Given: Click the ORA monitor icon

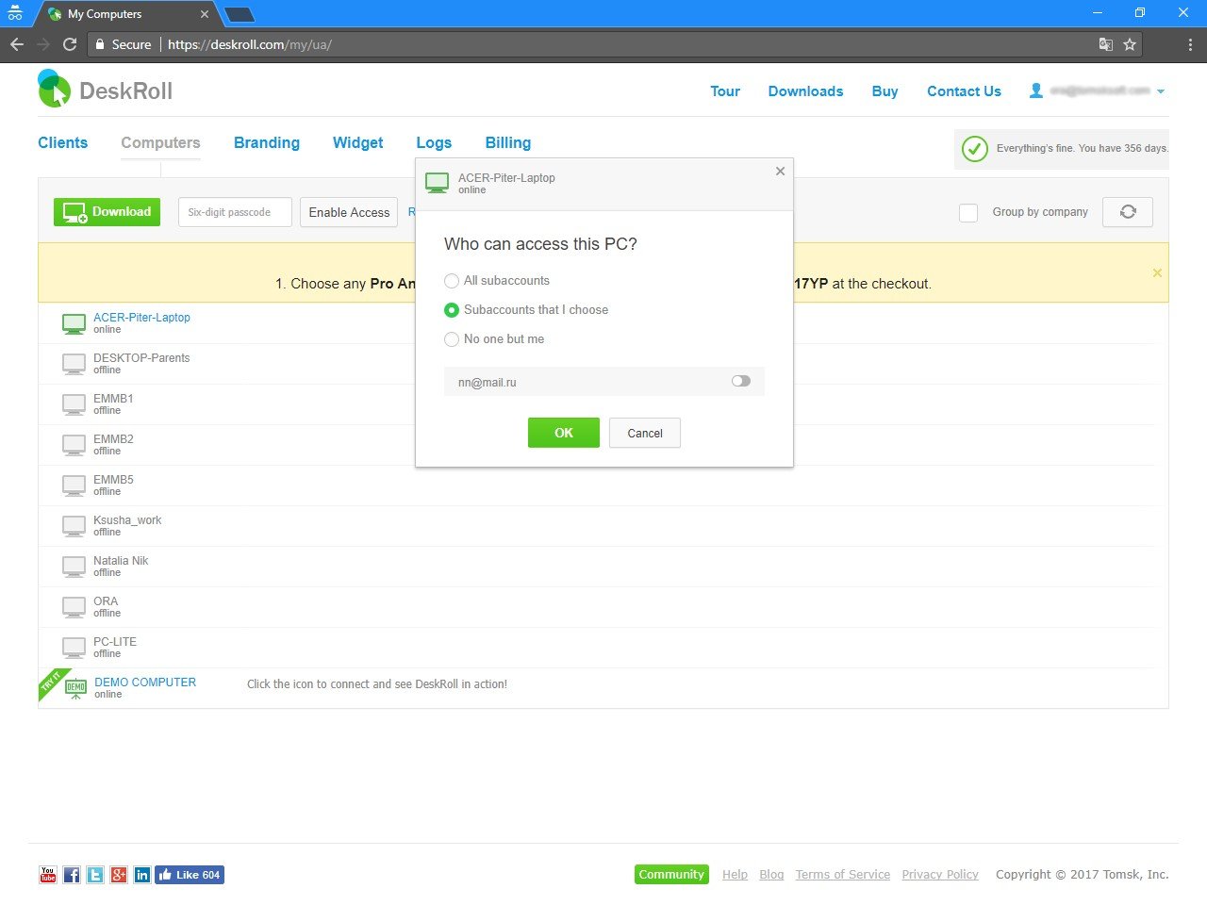Looking at the screenshot, I should coord(74,607).
